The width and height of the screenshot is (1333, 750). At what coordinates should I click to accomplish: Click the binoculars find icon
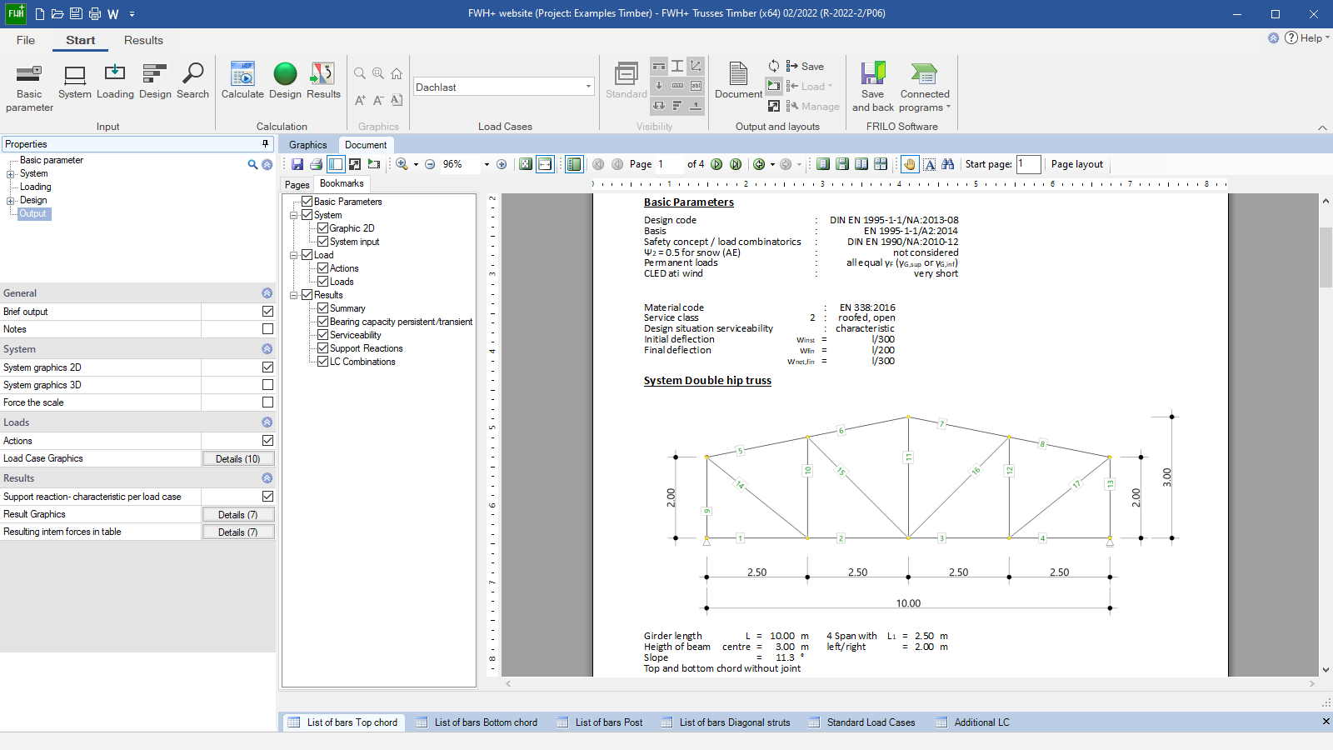pyautogui.click(x=948, y=164)
